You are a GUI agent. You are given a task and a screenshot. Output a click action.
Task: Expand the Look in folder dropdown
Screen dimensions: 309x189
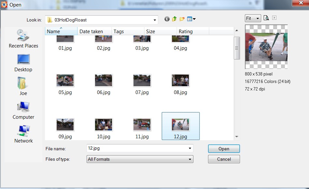[155, 20]
